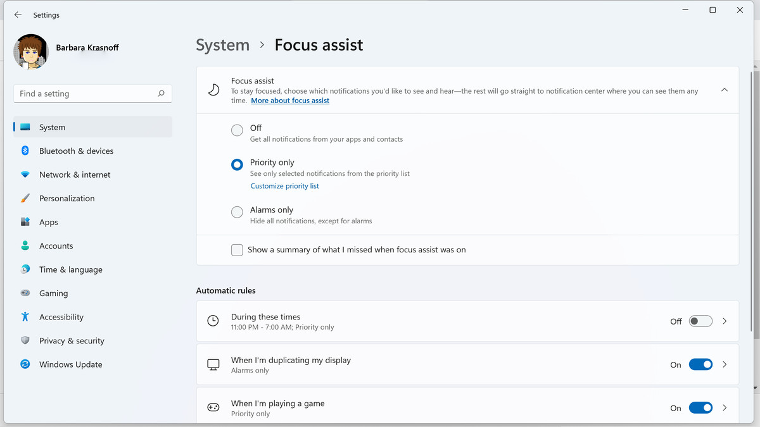Image resolution: width=760 pixels, height=427 pixels.
Task: Open Bluetooth & devices via its icon
Action: (x=25, y=151)
